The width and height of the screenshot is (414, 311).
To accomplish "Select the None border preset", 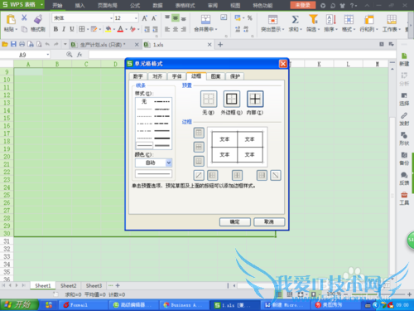I will 209,99.
